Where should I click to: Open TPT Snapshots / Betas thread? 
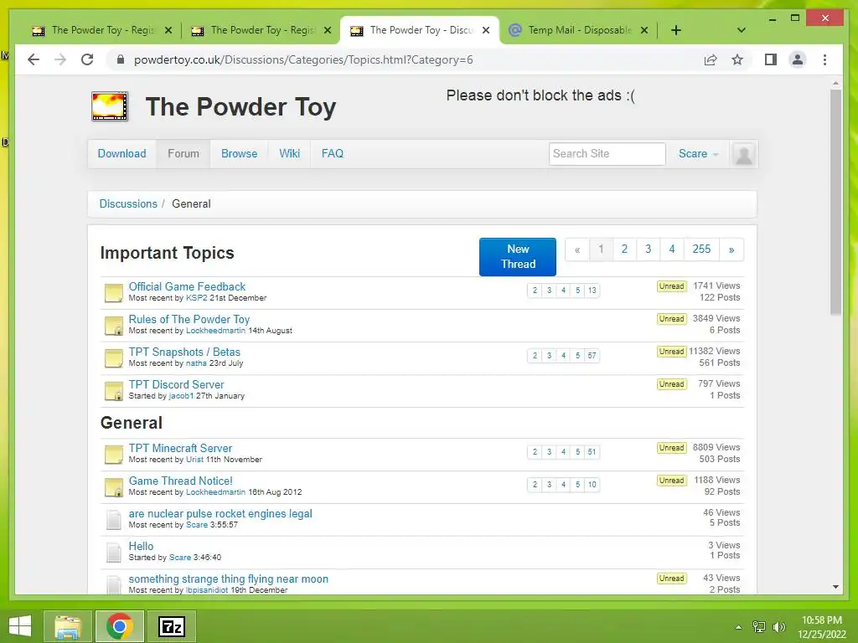click(x=184, y=352)
